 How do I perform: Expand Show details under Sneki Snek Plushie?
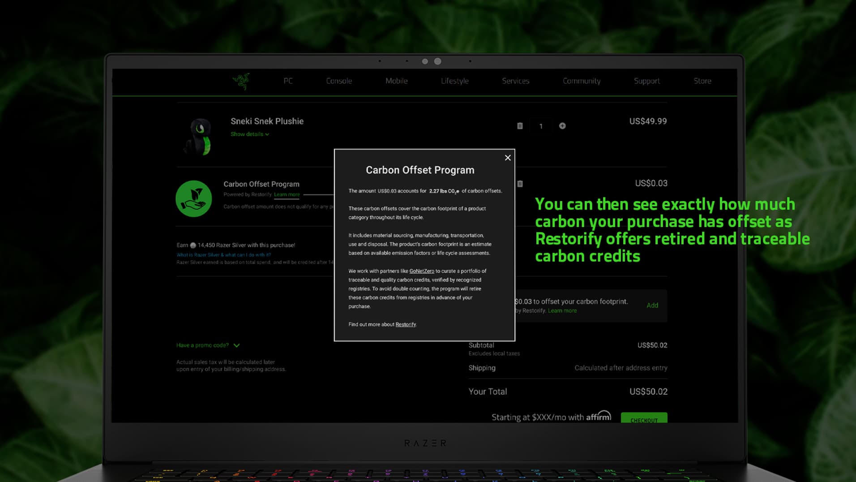tap(250, 134)
